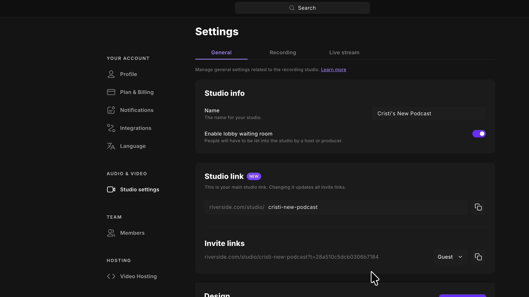The width and height of the screenshot is (529, 297).
Task: Open Integrations settings label
Action: (136, 128)
